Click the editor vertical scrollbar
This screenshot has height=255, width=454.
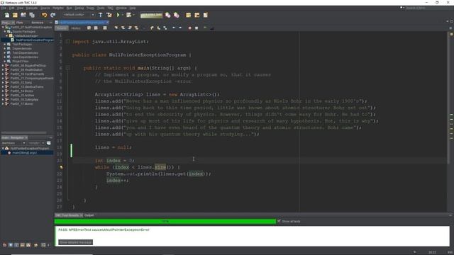(x=448, y=98)
